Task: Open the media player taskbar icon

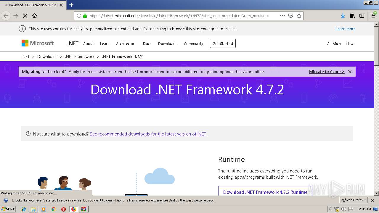Action: pos(44,209)
